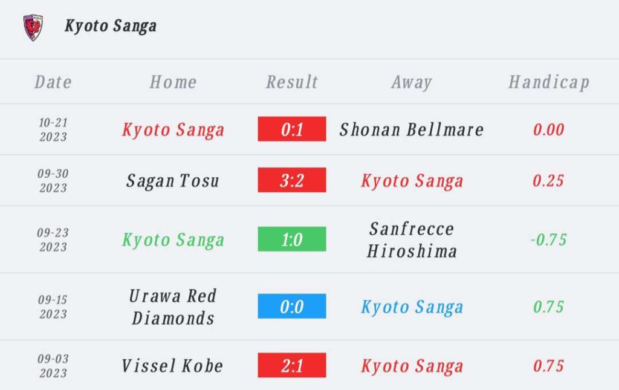Click the Sanfrecce Hiroshima team link
Screen dimensions: 619x390
click(x=412, y=239)
